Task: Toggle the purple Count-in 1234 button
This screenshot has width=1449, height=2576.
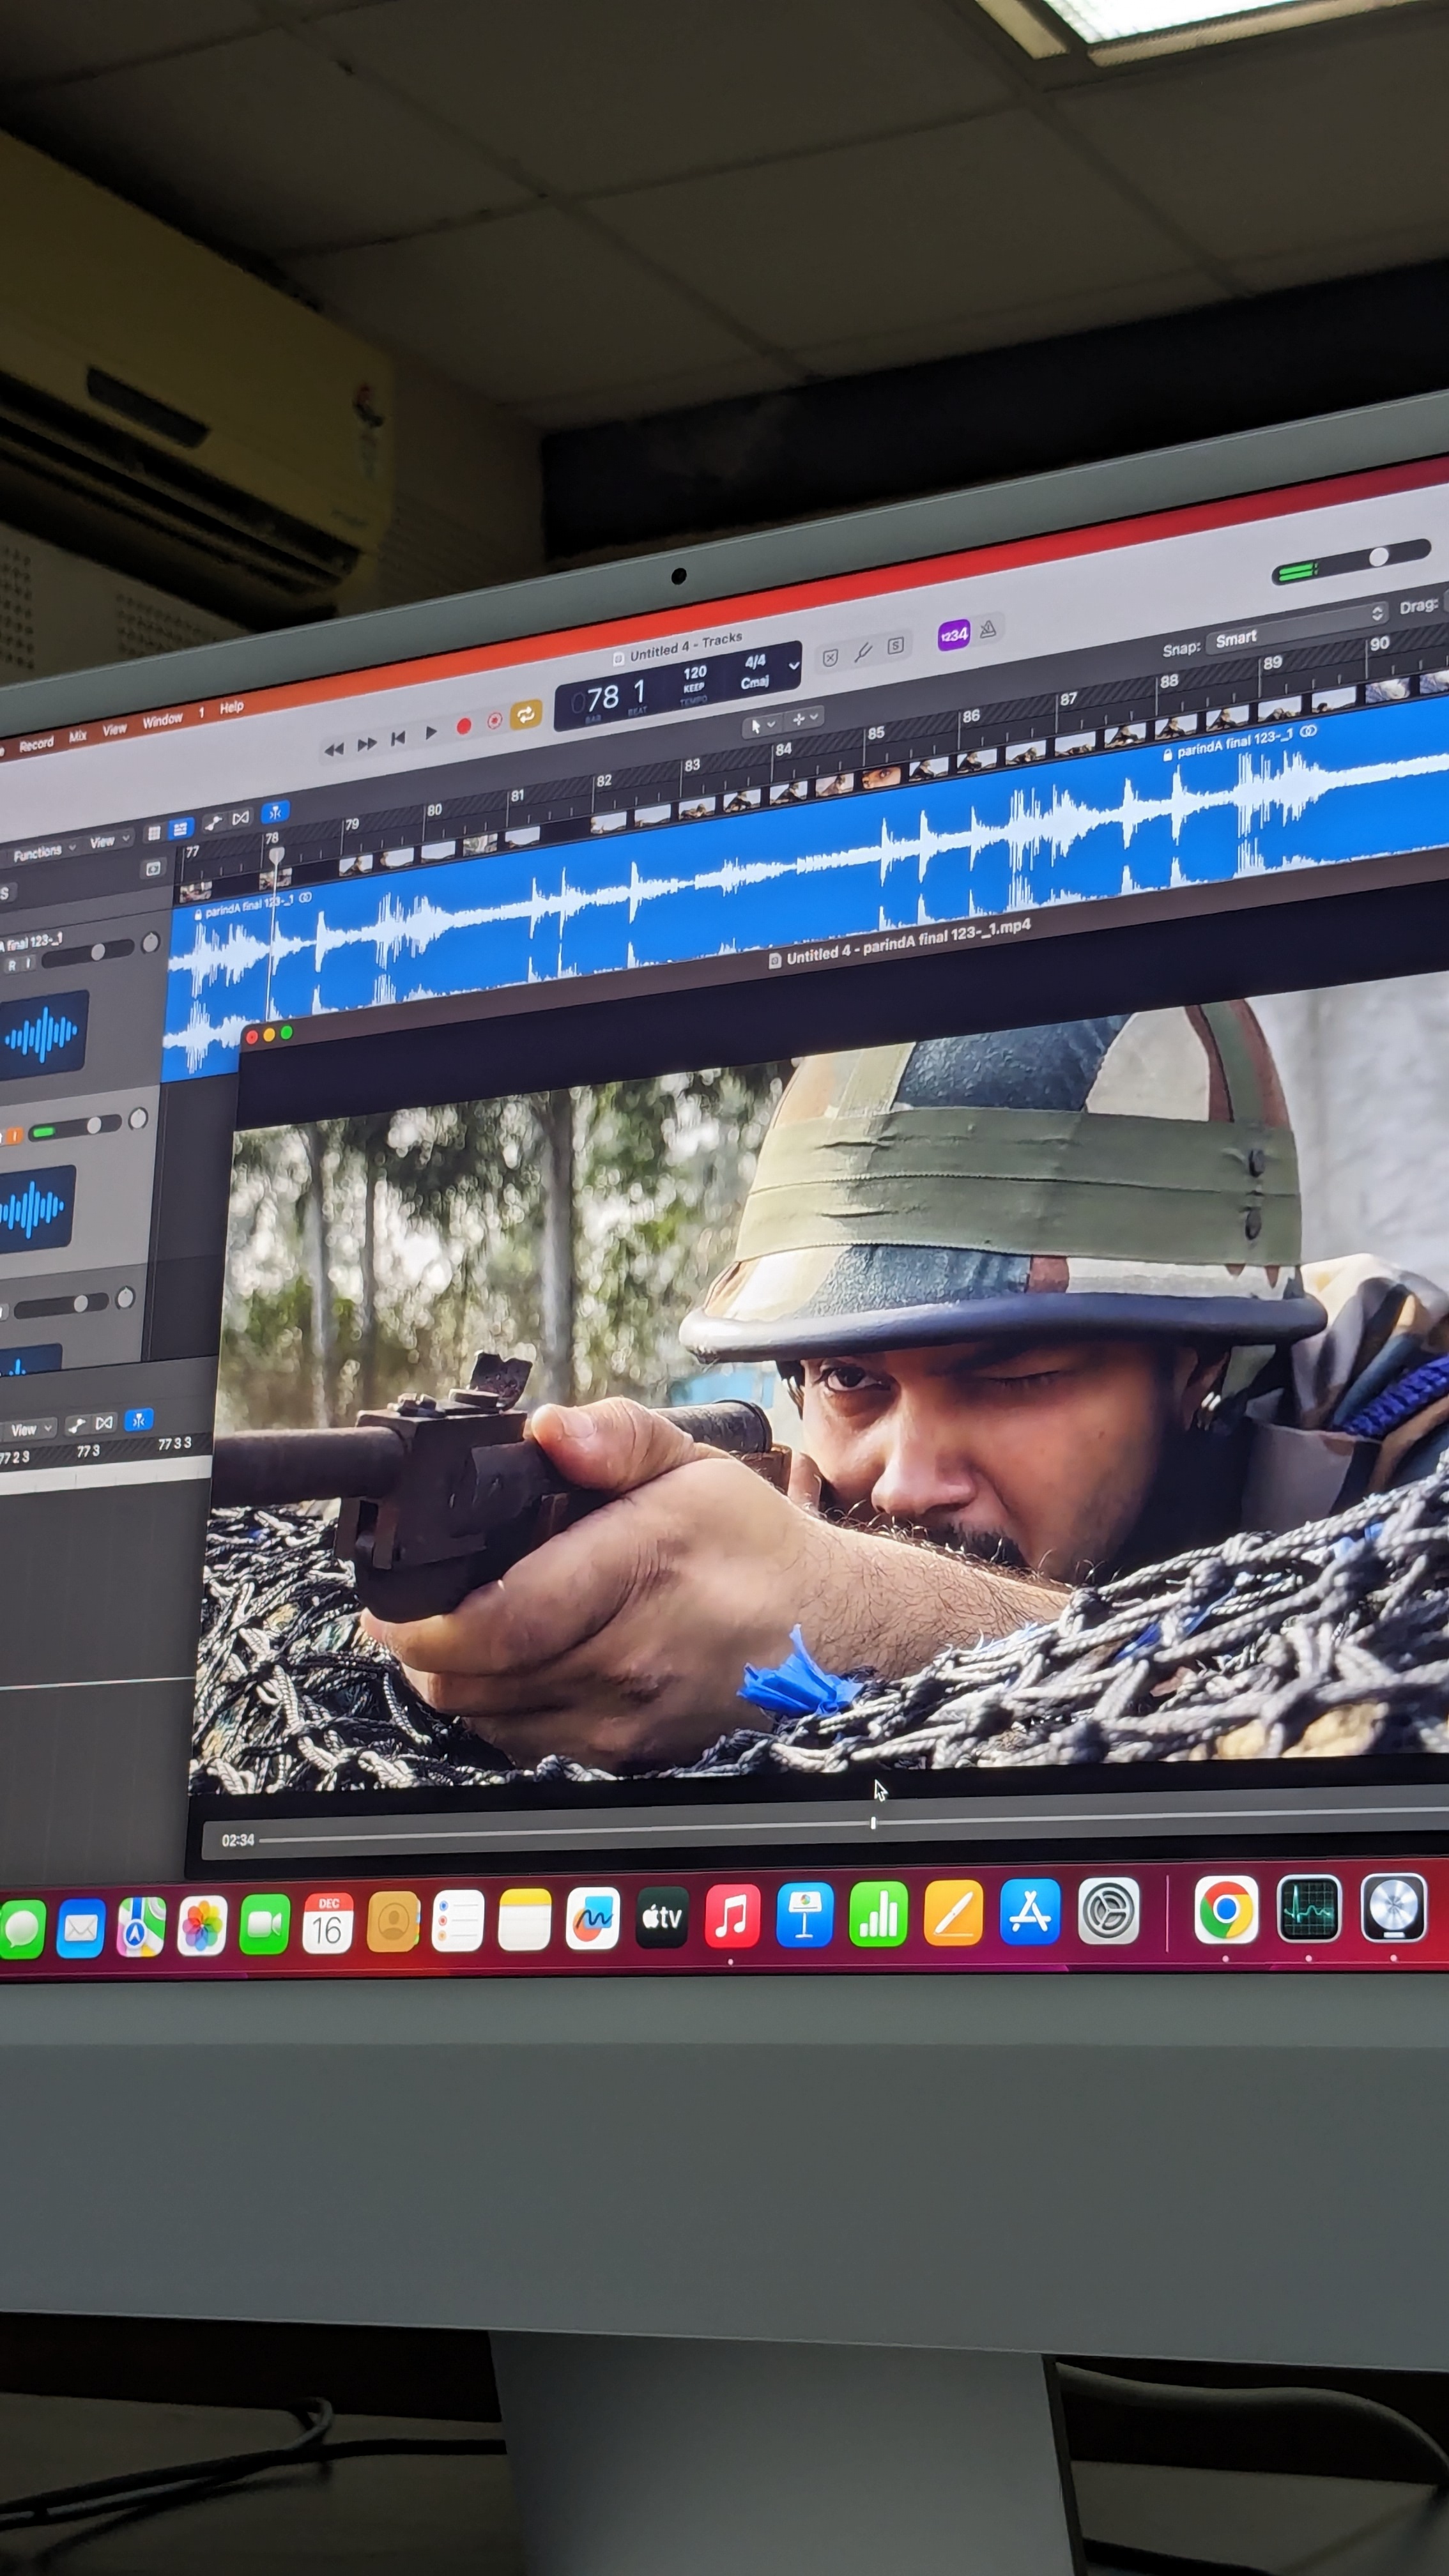Action: (953, 634)
